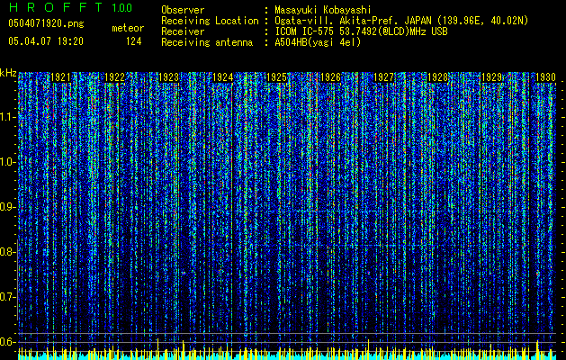The image size is (566, 360).
Task: Click the meteor count 124
Action: pos(133,41)
